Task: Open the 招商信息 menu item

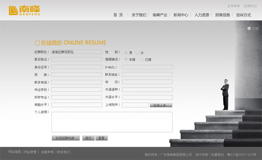Action: [223, 15]
